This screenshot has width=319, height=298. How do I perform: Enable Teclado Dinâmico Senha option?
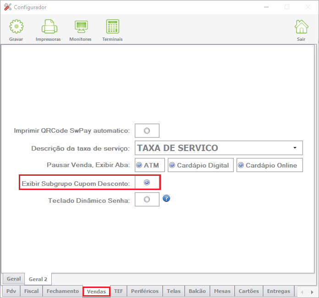click(x=147, y=200)
